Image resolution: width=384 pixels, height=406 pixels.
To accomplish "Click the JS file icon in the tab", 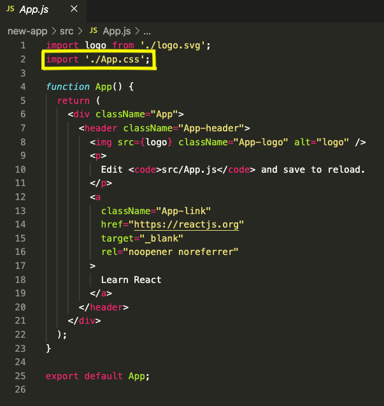I will tap(10, 10).
